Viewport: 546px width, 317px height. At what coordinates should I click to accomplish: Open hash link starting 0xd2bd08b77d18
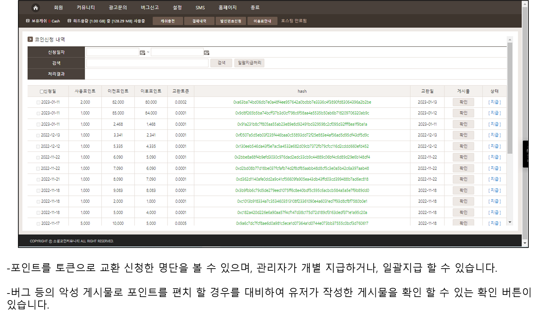(302, 169)
